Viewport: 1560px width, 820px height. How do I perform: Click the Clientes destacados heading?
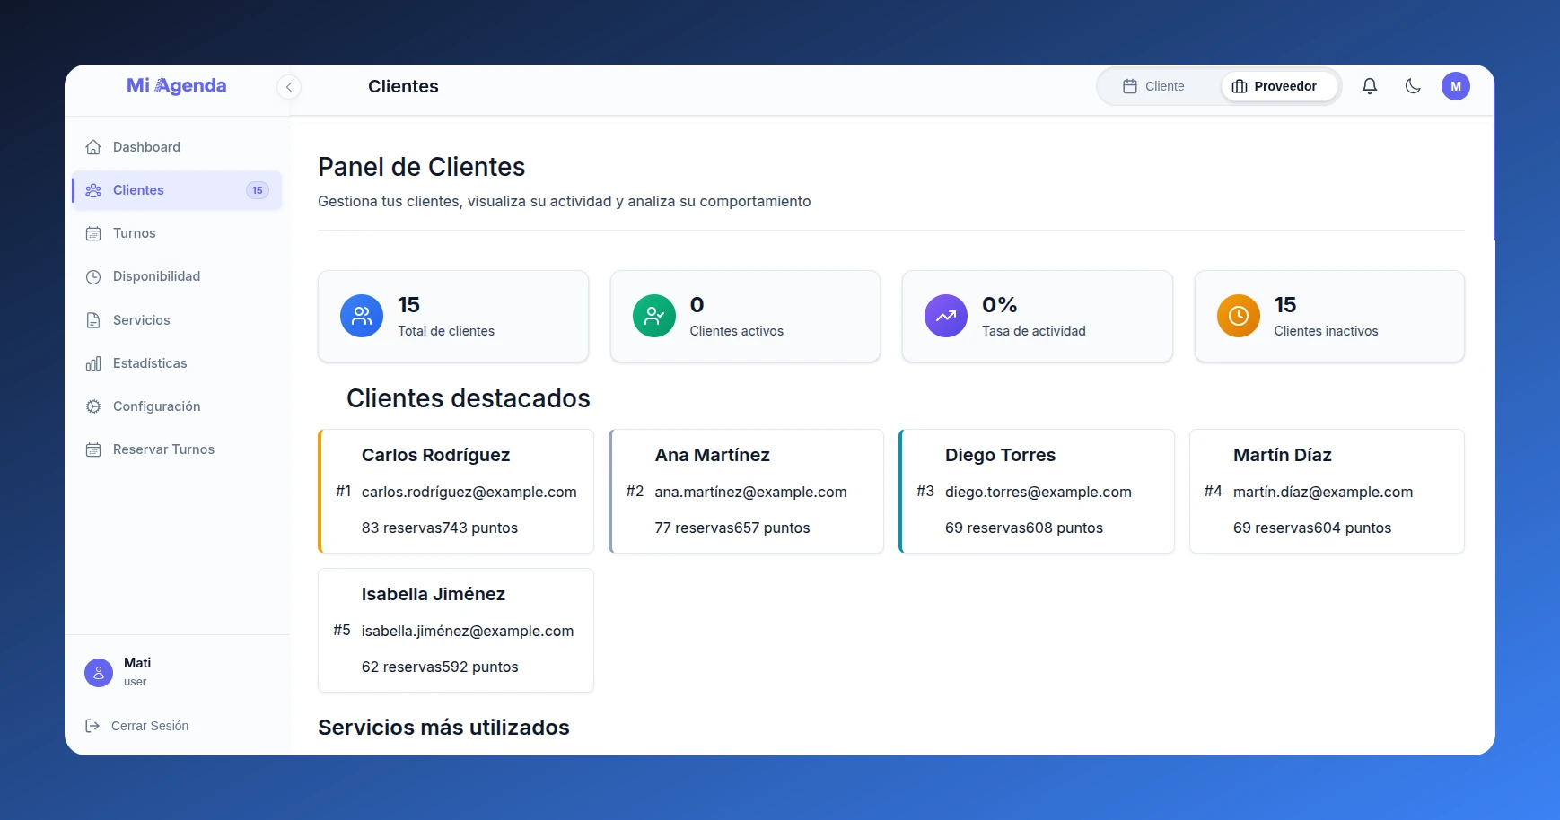click(469, 398)
